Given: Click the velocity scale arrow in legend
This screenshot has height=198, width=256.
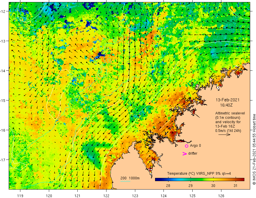Looking at the screenshot, I should (224, 135).
